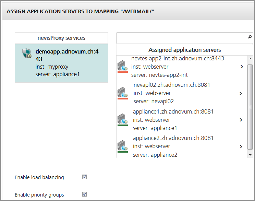Click Assigned application servers header
Viewport: 255px width, 201px height.
(185, 50)
